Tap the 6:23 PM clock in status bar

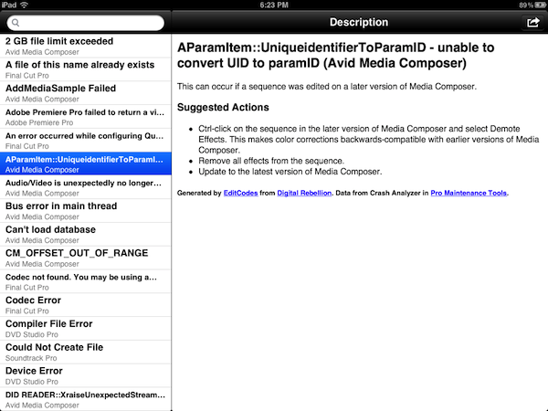(274, 5)
